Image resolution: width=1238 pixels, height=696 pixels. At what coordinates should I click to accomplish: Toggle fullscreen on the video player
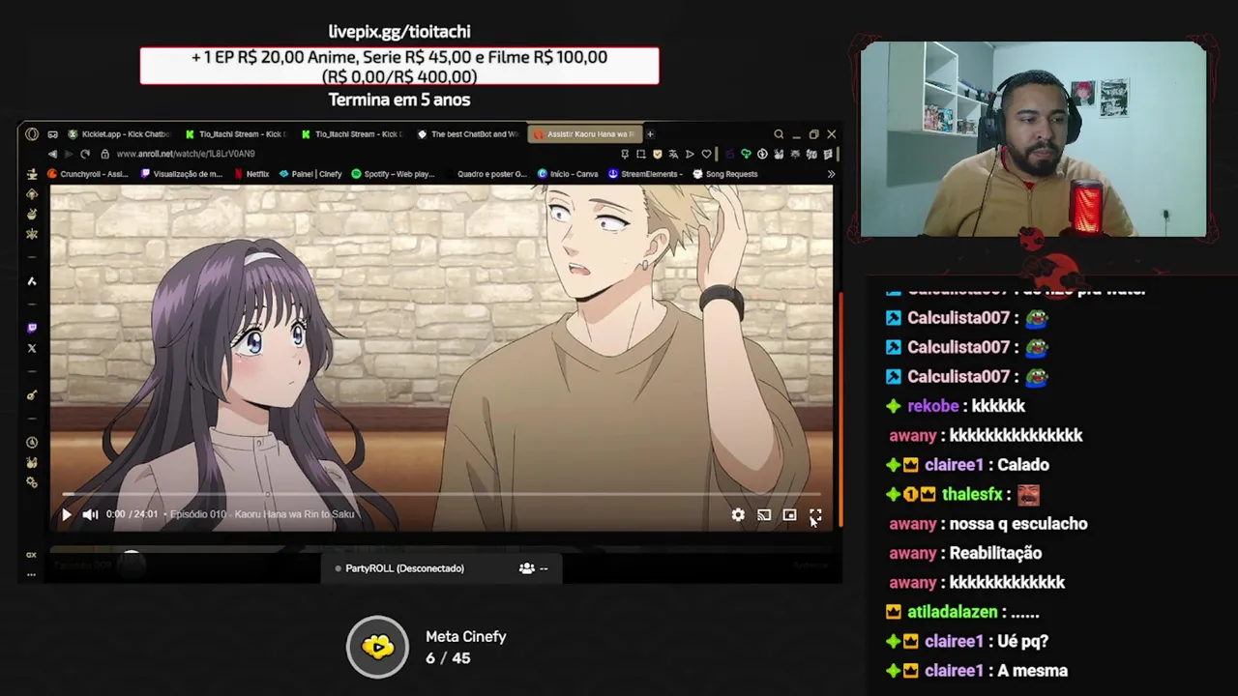[815, 515]
